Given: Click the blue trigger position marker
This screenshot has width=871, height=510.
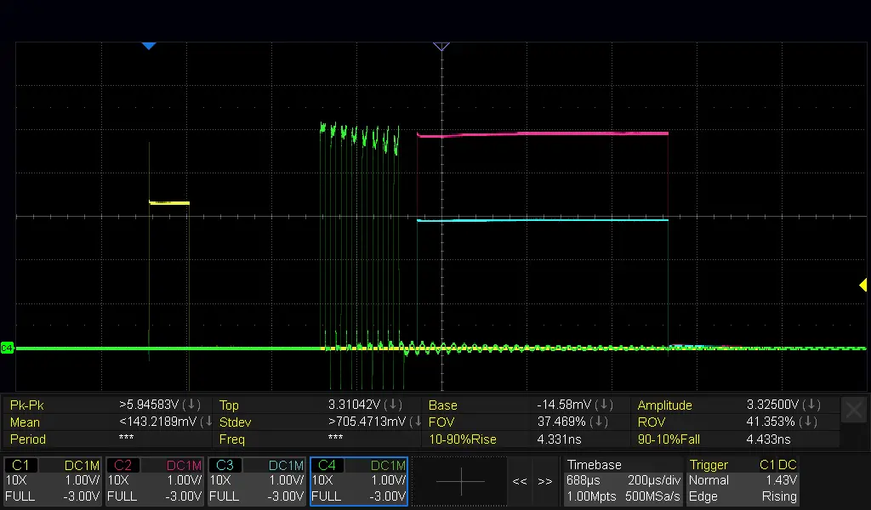Looking at the screenshot, I should click(148, 46).
